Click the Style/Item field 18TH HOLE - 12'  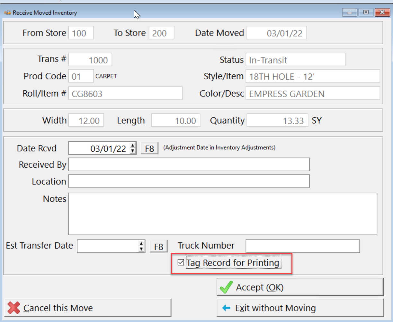pyautogui.click(x=313, y=76)
